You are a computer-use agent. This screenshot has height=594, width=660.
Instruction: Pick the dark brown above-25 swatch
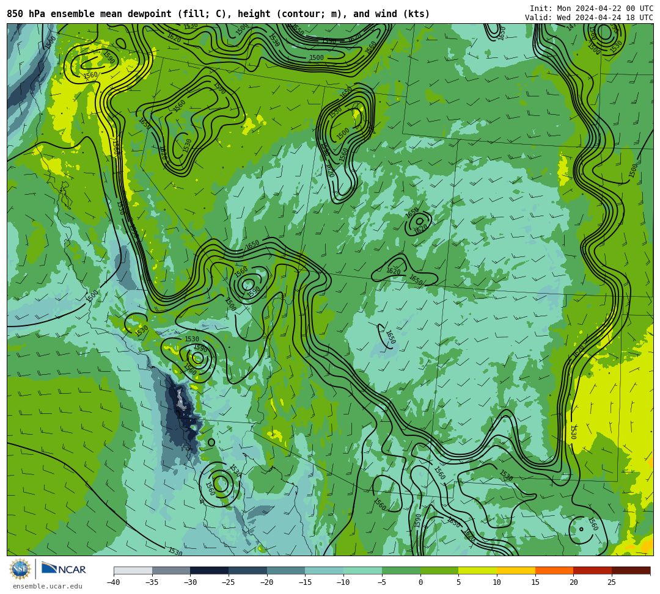(631, 570)
